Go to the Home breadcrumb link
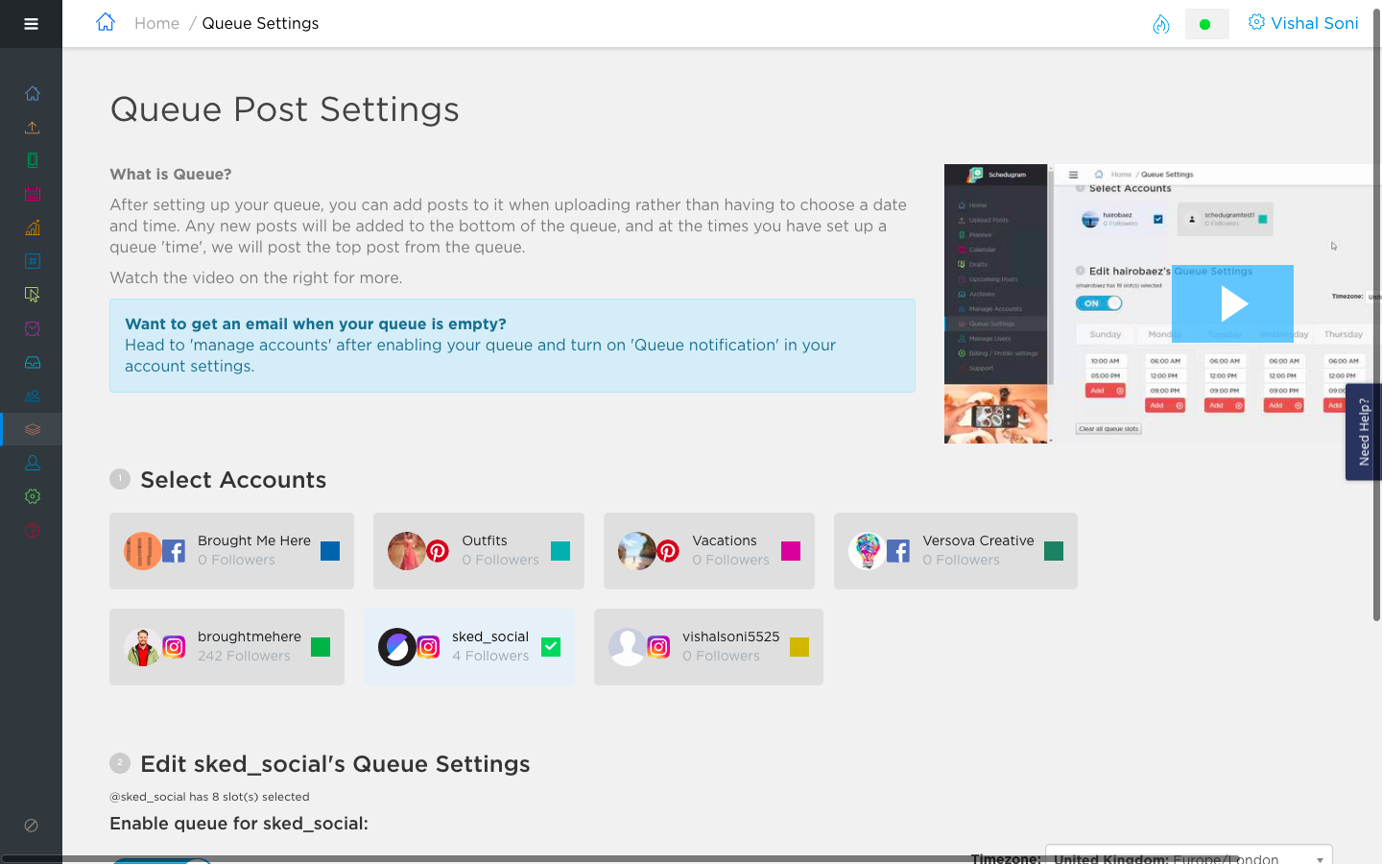Viewport: 1382px width, 864px height. click(x=156, y=23)
